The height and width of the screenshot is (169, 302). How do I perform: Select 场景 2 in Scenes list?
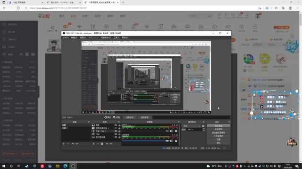click(x=76, y=128)
